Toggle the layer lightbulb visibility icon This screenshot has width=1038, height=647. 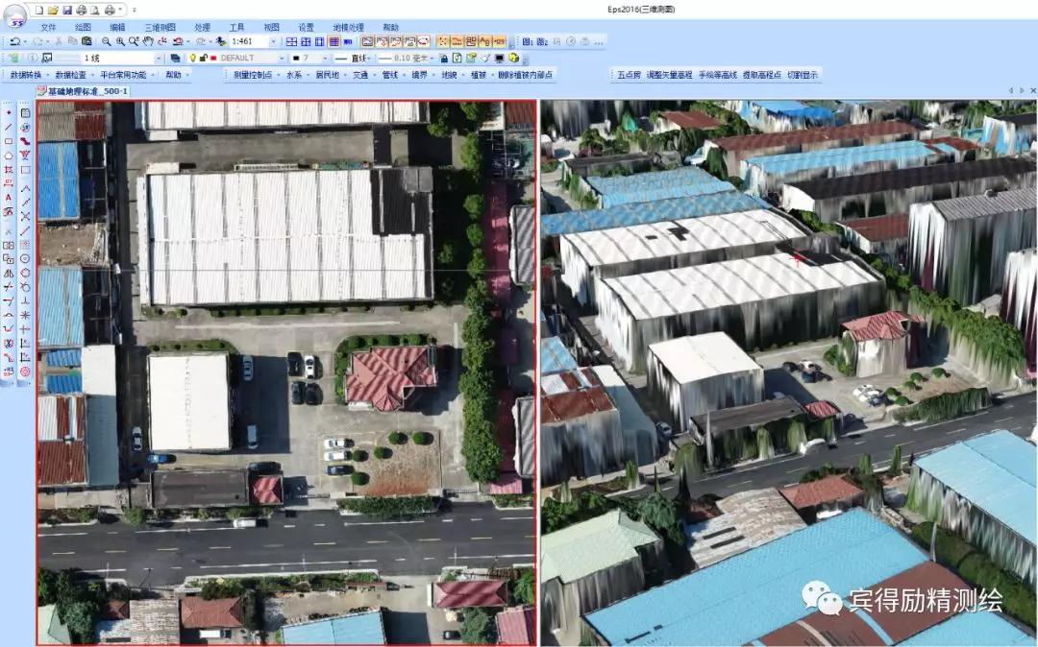pos(192,59)
